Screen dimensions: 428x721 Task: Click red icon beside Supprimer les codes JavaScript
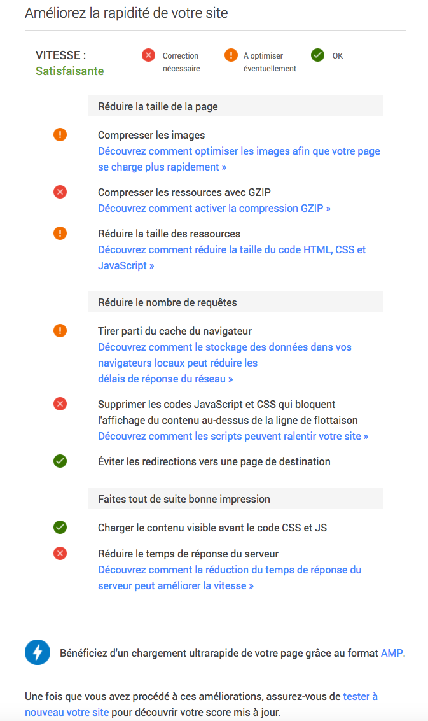[60, 404]
